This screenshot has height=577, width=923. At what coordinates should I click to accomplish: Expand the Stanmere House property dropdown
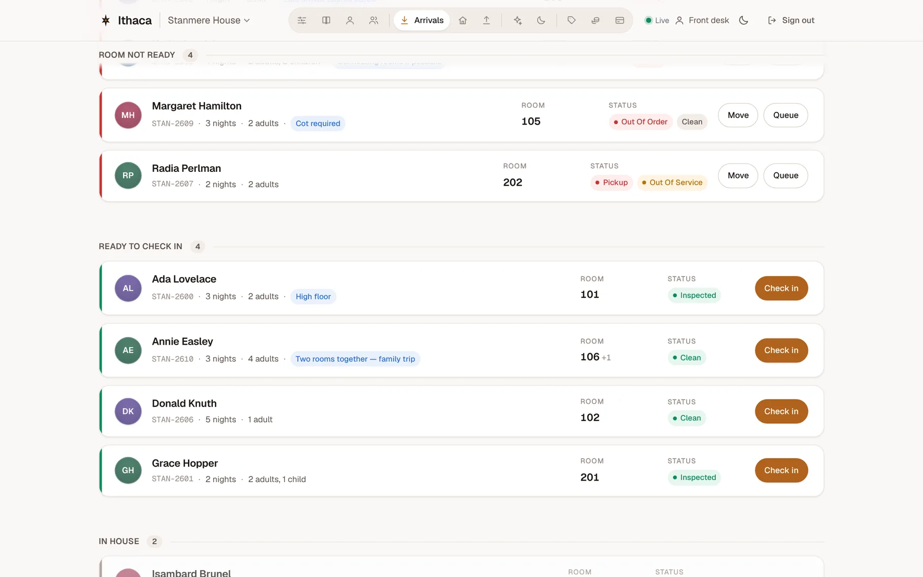(x=209, y=21)
